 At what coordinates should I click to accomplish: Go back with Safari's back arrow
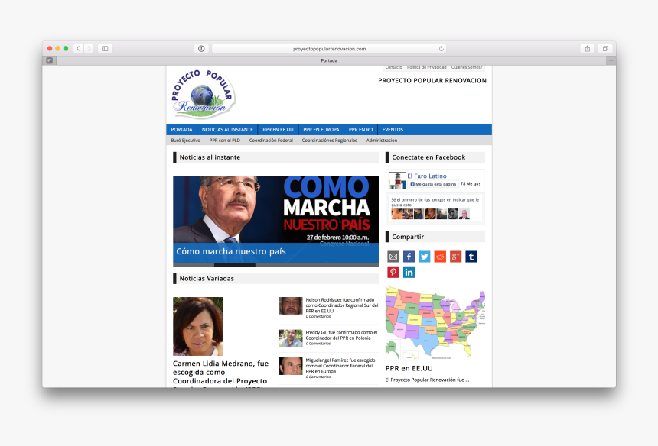click(x=78, y=49)
